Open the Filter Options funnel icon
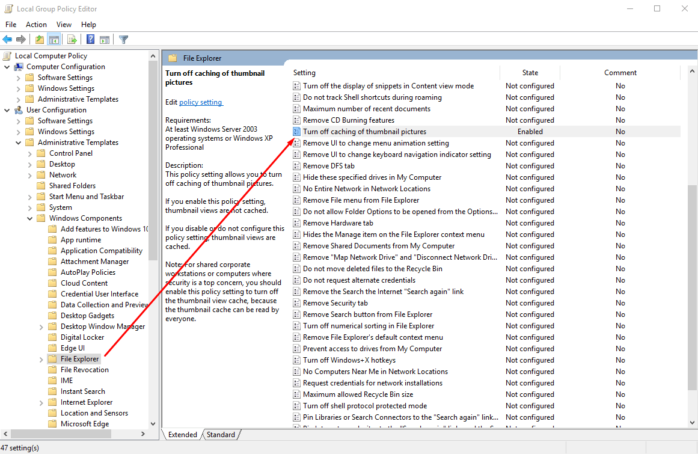Image resolution: width=698 pixels, height=454 pixels. (x=122, y=39)
